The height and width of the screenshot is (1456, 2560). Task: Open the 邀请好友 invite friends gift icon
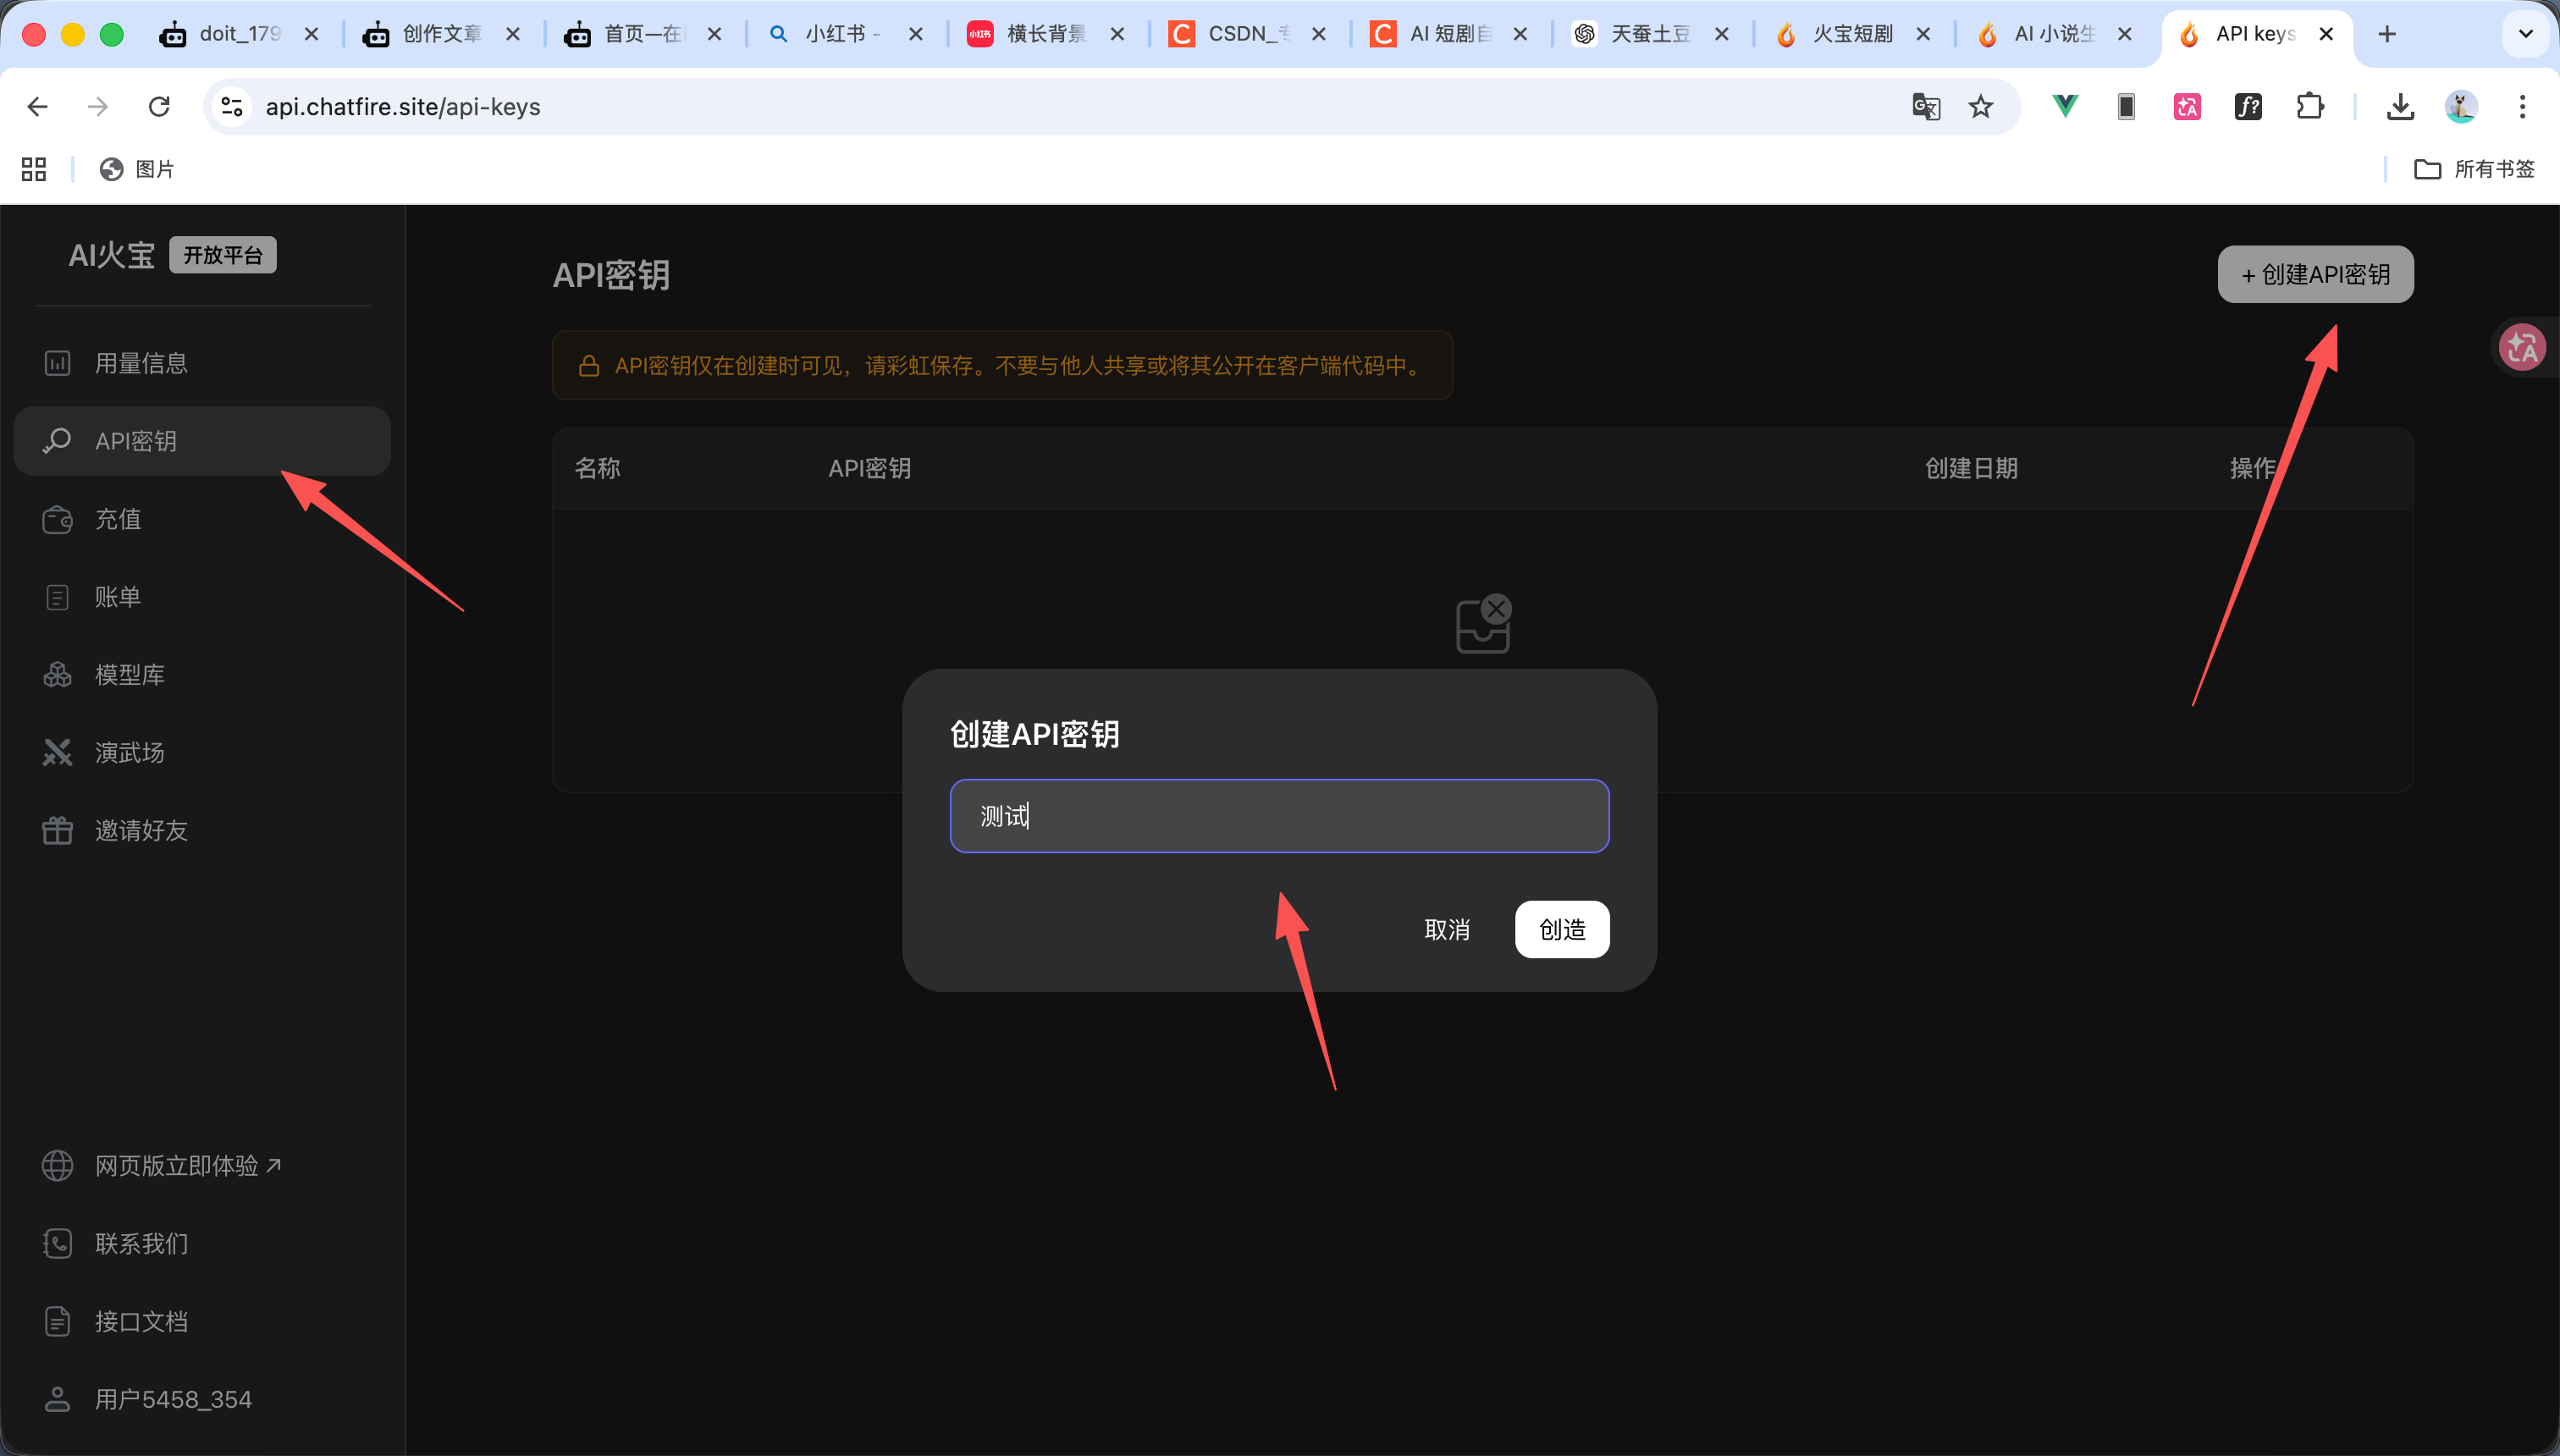pos(57,829)
